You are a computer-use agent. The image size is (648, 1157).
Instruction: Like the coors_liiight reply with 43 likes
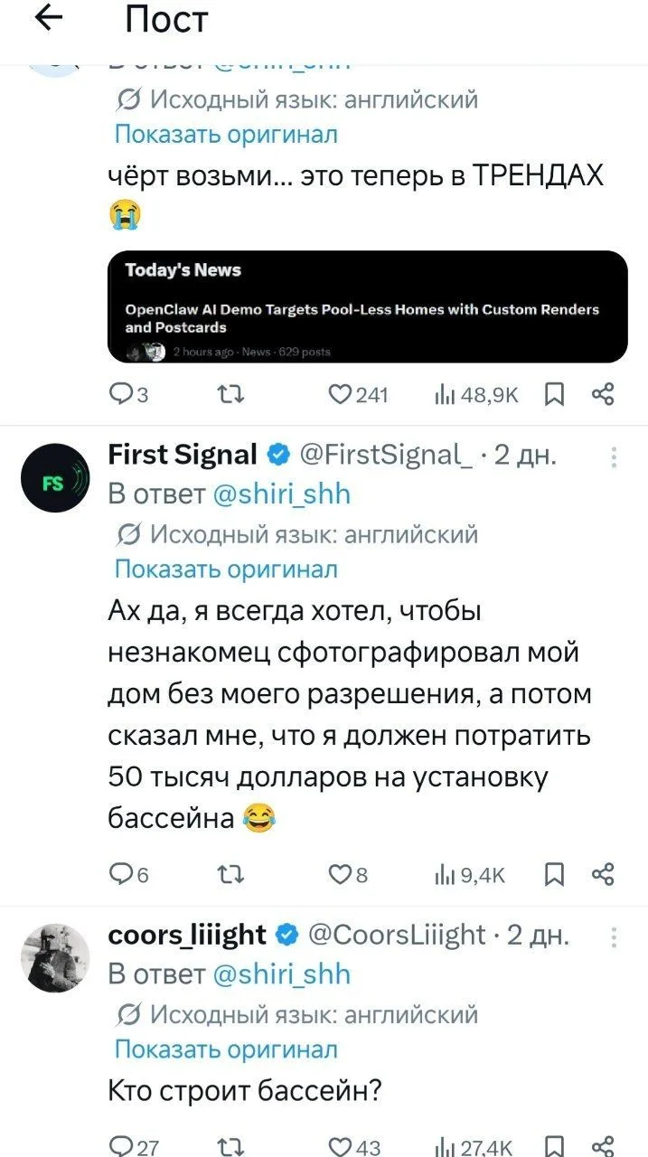click(355, 1147)
